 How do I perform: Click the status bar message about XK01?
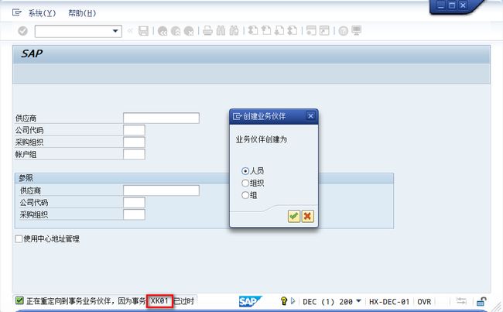click(111, 301)
